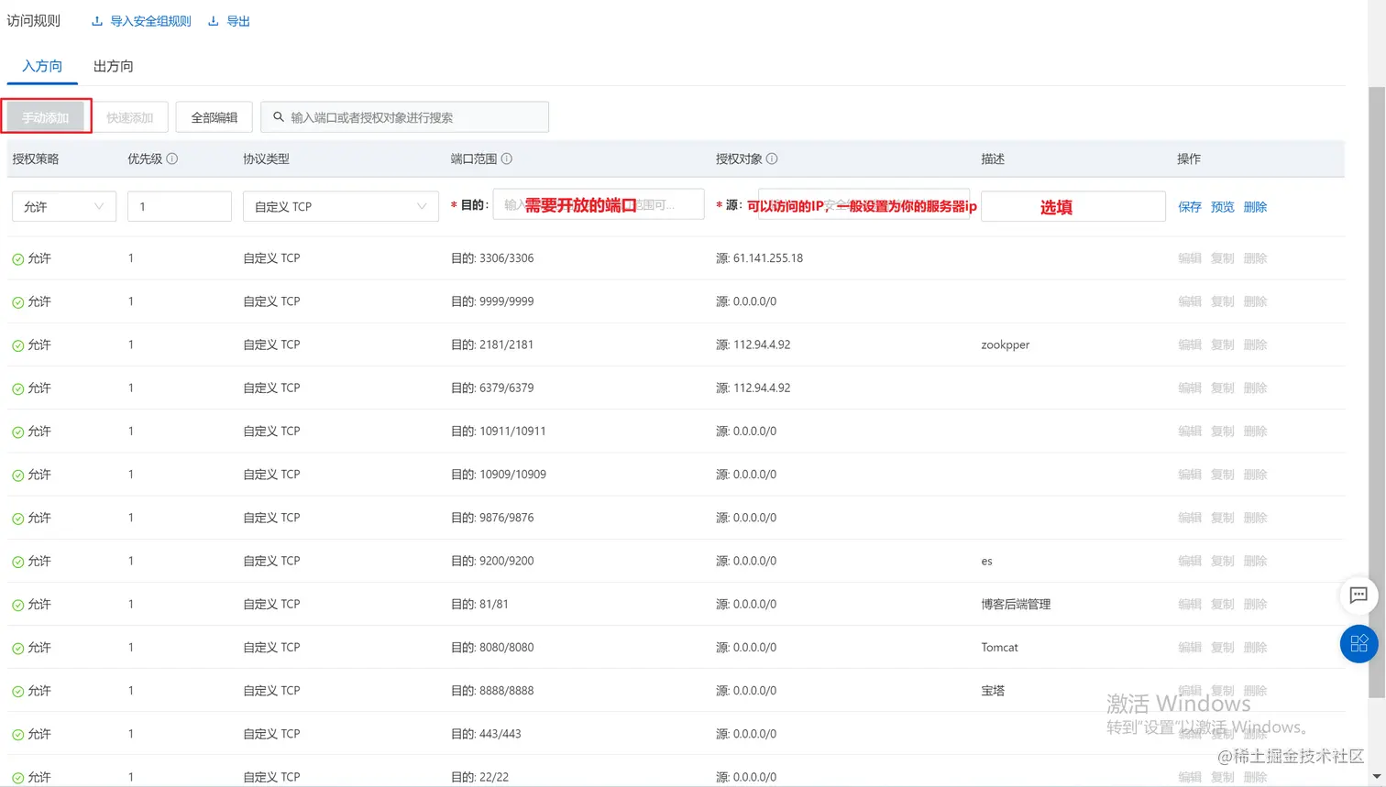Click the green allow icon on the 2181/2181 row
1386x787 pixels.
click(x=18, y=345)
